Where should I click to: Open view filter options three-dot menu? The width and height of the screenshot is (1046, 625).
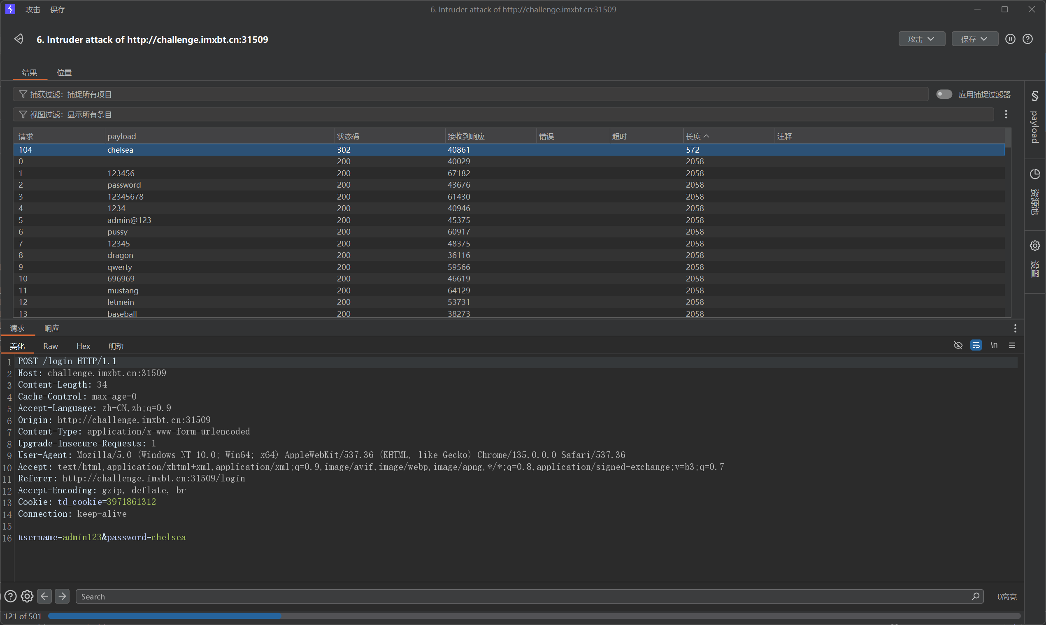tap(1006, 114)
